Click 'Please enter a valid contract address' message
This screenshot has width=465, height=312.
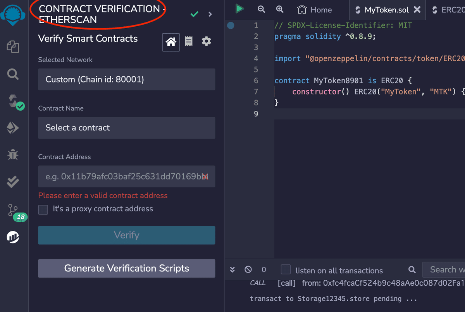tap(103, 195)
